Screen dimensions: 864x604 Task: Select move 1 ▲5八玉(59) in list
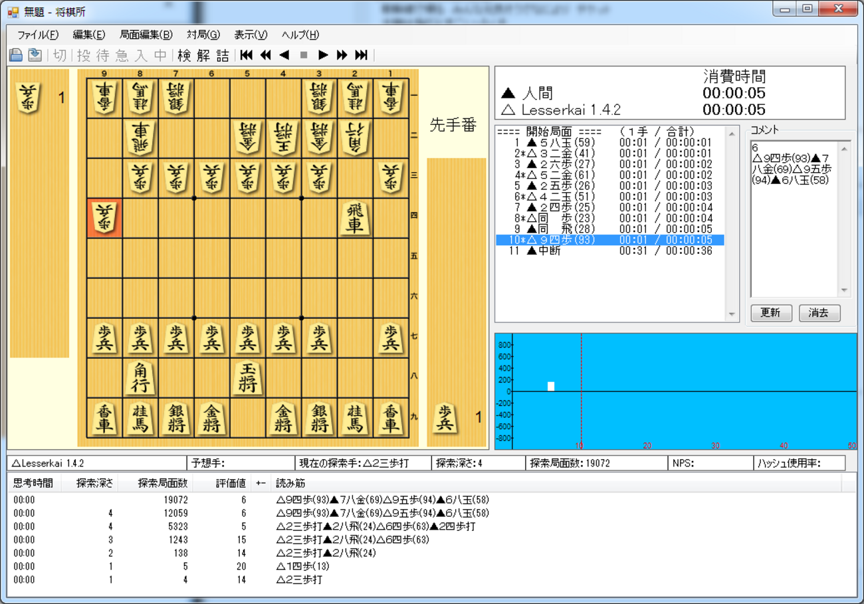pyautogui.click(x=610, y=142)
